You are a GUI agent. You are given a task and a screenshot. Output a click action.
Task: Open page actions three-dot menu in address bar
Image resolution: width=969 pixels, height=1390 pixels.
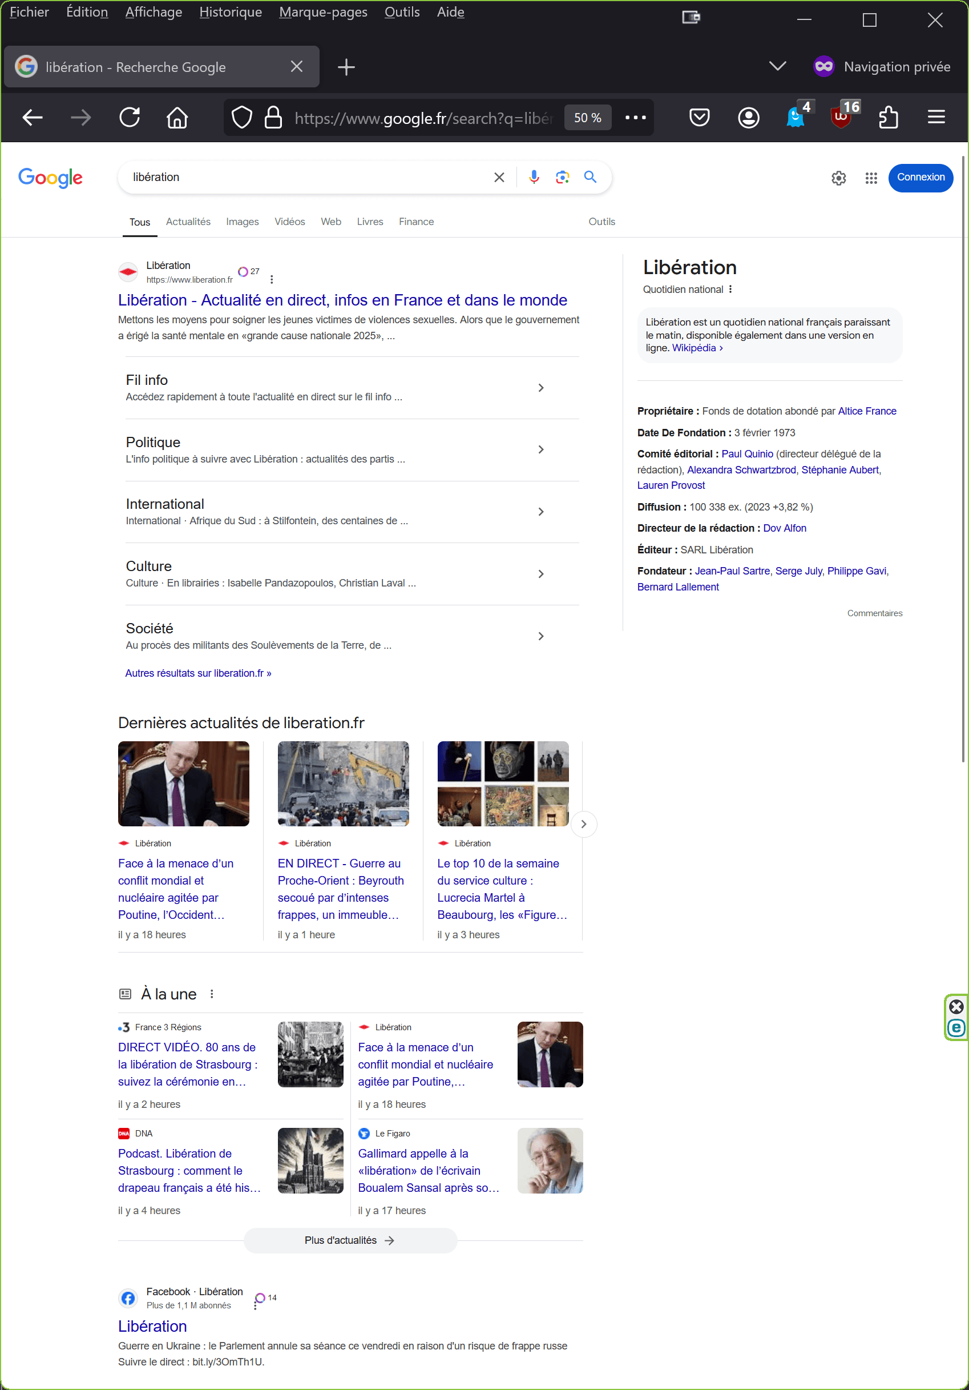(635, 118)
